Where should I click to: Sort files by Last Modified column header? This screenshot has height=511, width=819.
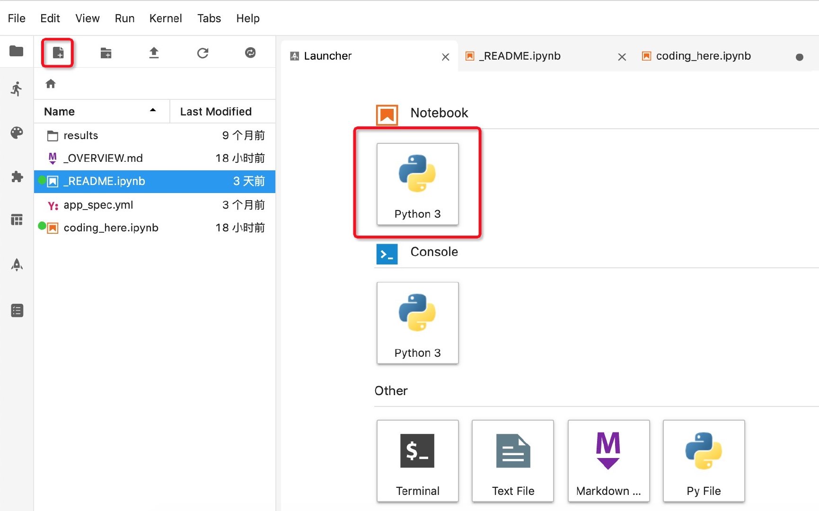[x=222, y=112]
